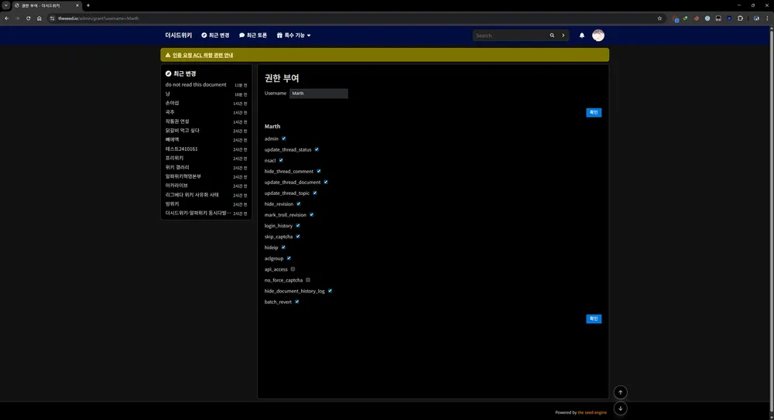
Task: Uncheck the admin permission
Action: 284,138
